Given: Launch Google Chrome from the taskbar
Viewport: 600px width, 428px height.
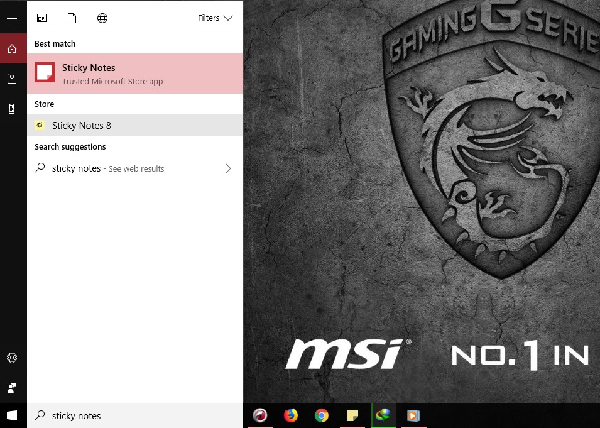Looking at the screenshot, I should pyautogui.click(x=322, y=415).
